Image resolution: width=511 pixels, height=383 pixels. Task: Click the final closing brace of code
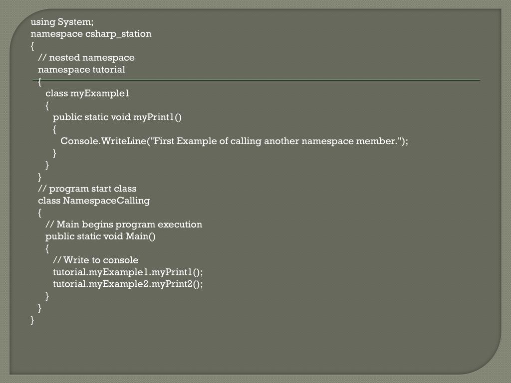(32, 320)
